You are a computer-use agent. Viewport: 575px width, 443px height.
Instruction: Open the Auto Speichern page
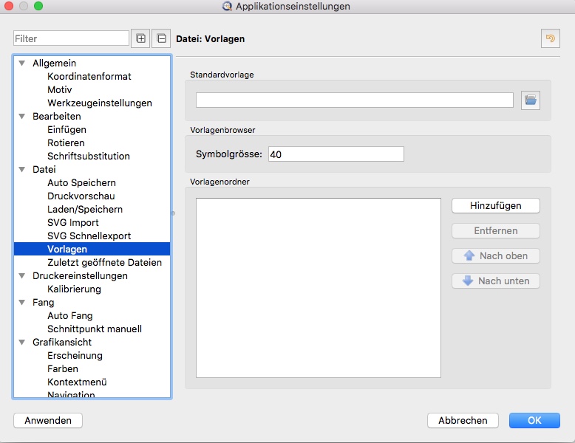point(81,182)
